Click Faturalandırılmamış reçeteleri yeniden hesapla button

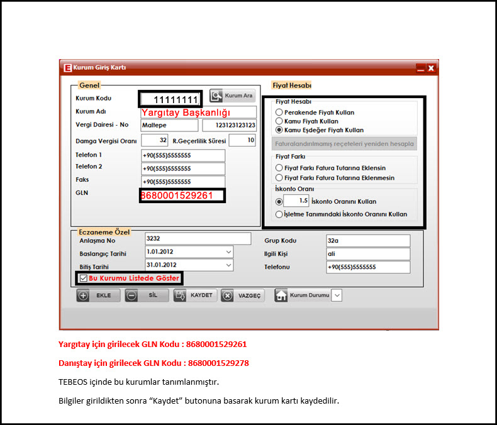click(x=344, y=143)
